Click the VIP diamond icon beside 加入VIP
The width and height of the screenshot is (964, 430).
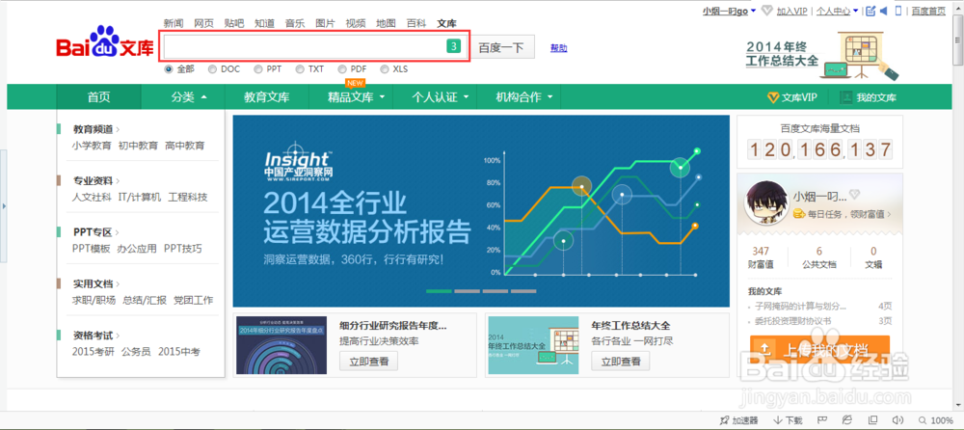766,11
